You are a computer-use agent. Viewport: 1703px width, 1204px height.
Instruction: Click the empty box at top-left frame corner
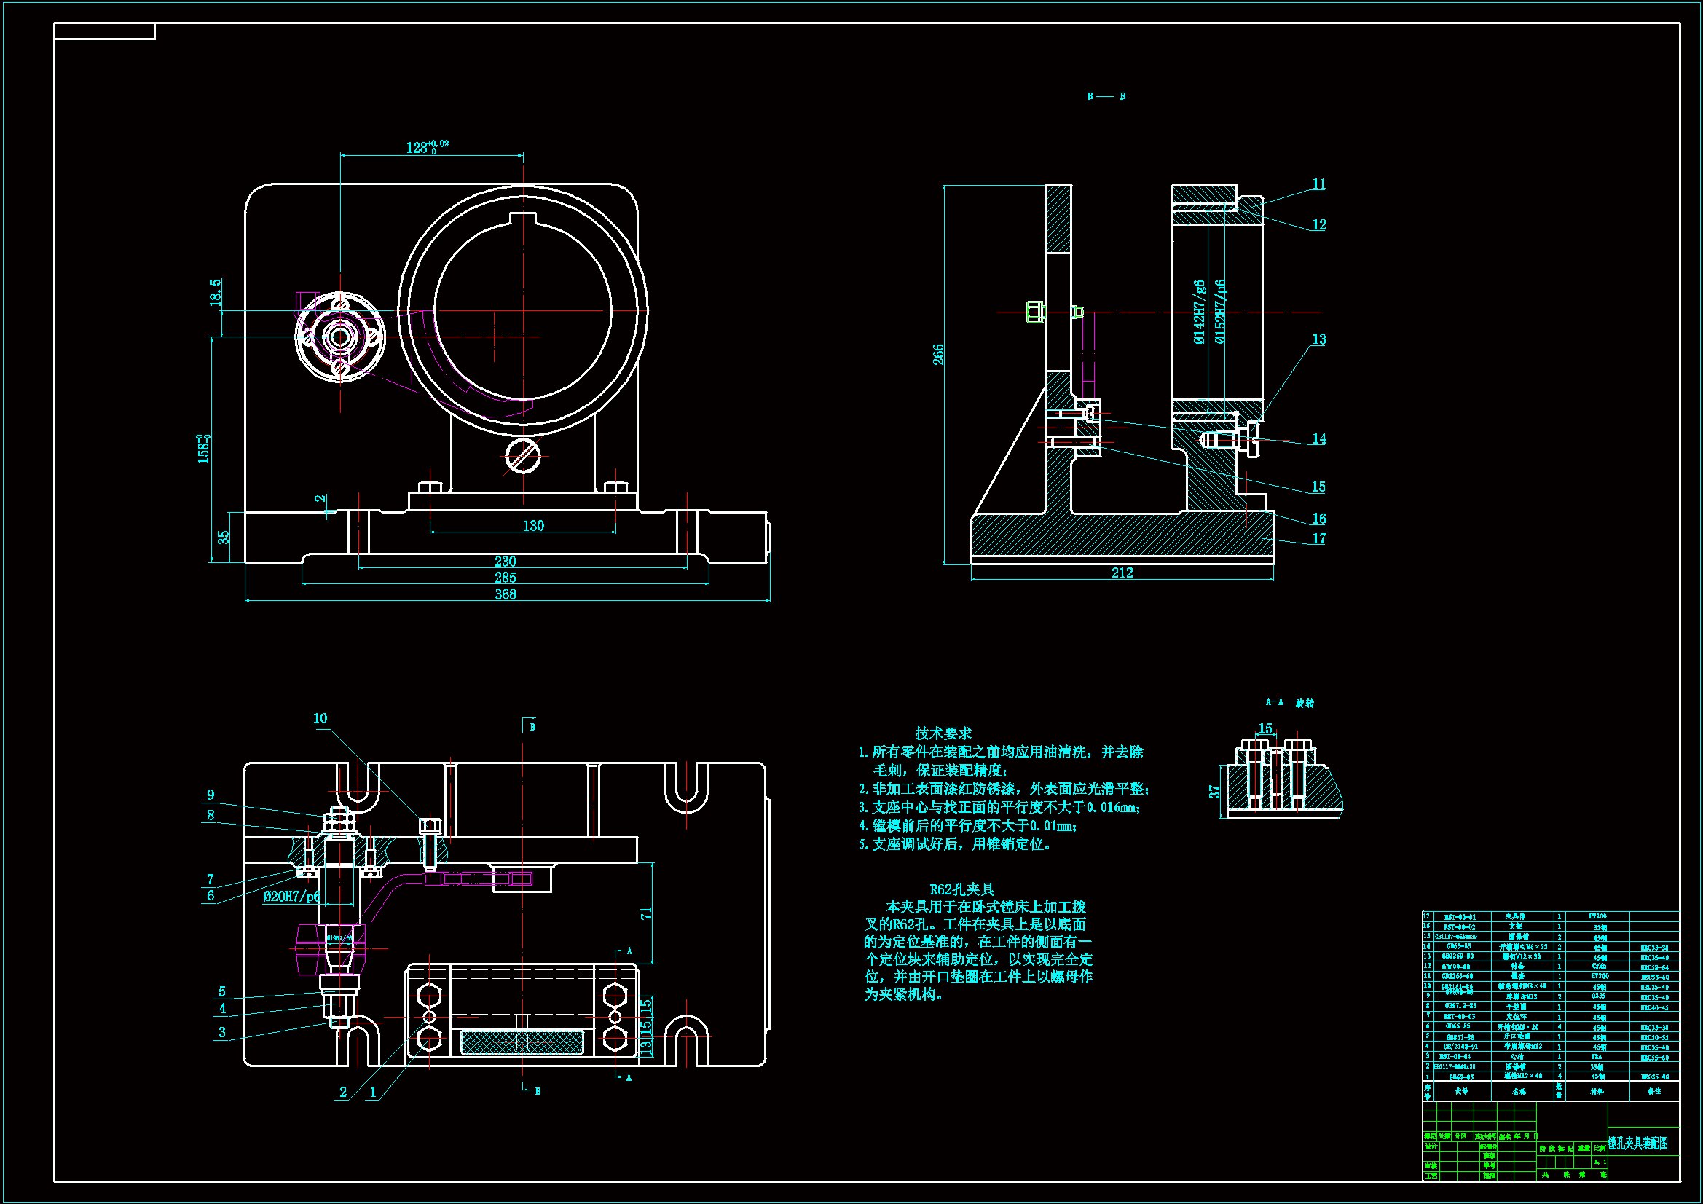[x=105, y=31]
